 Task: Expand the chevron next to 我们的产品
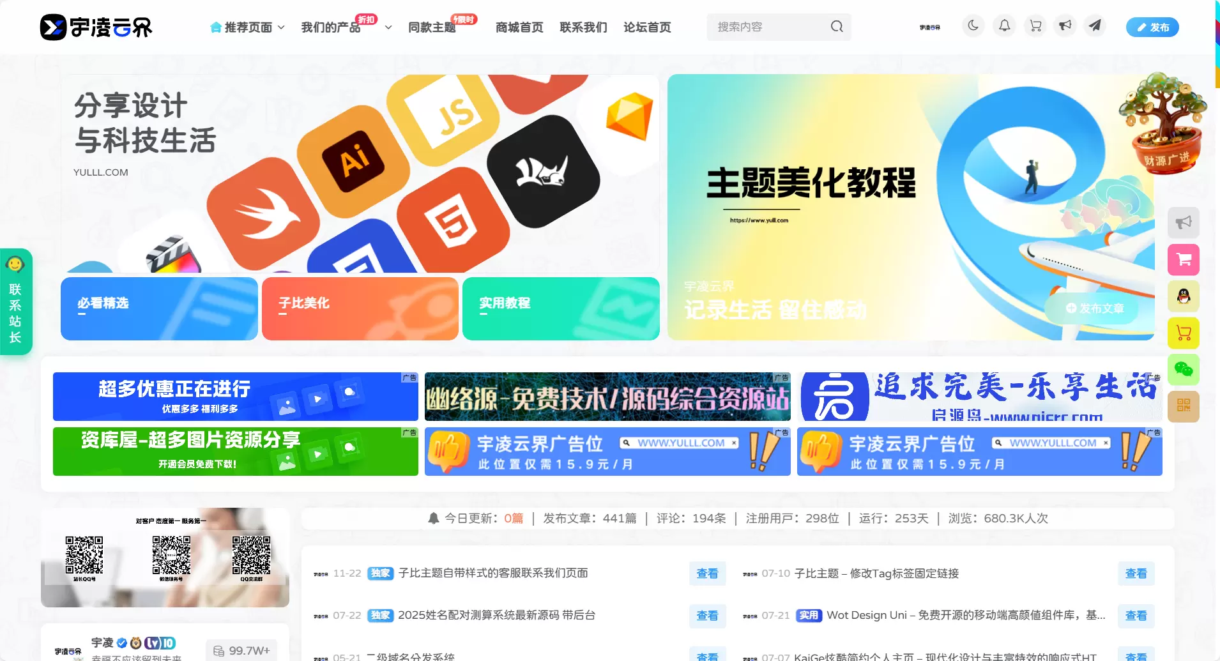(388, 27)
